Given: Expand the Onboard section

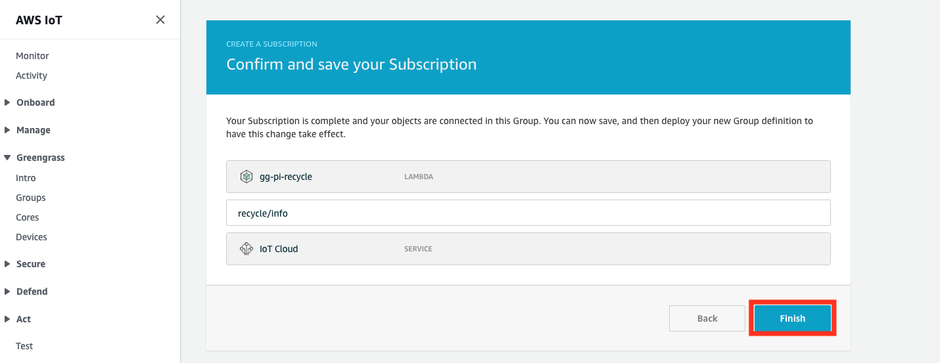Looking at the screenshot, I should (x=7, y=102).
